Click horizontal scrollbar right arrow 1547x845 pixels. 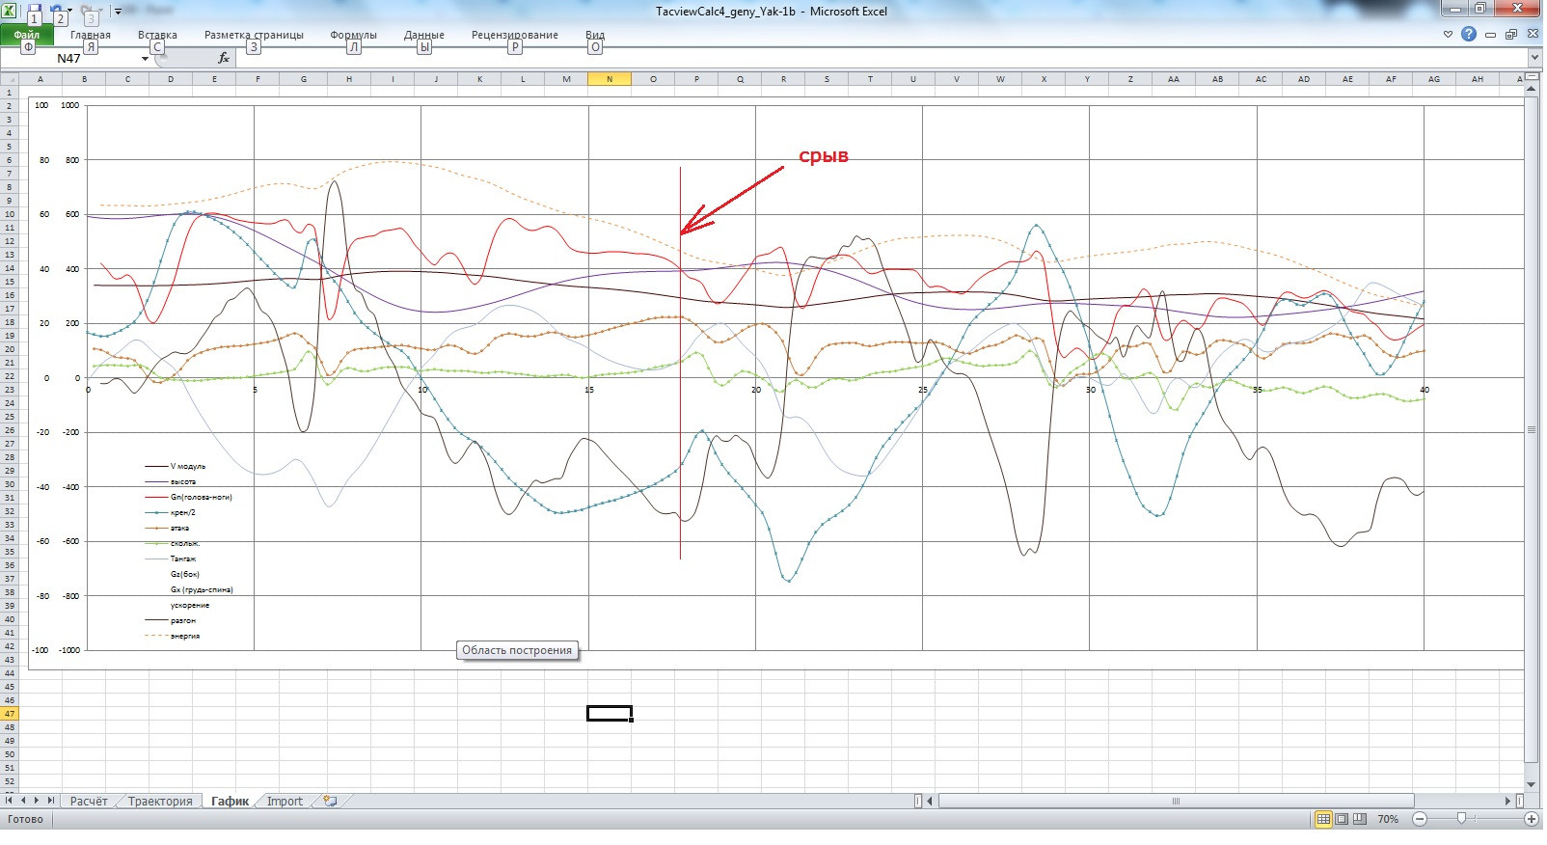pos(1507,801)
